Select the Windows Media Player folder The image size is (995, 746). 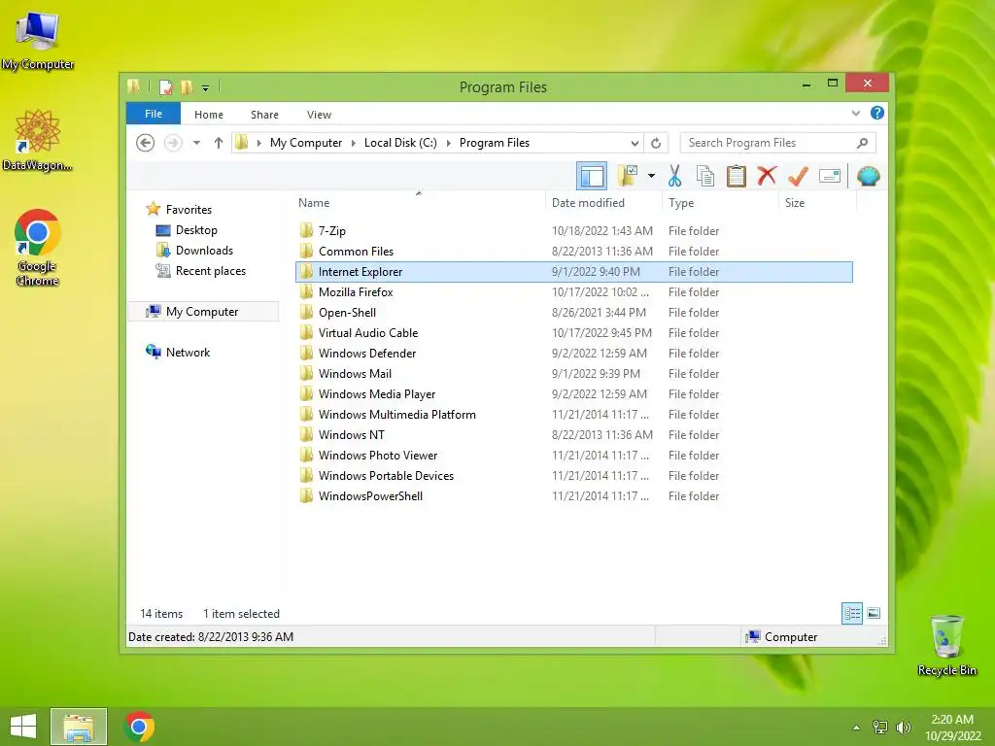tap(573, 394)
